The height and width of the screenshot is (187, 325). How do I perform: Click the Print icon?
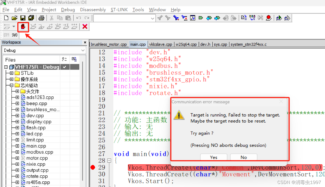[x=42, y=18]
